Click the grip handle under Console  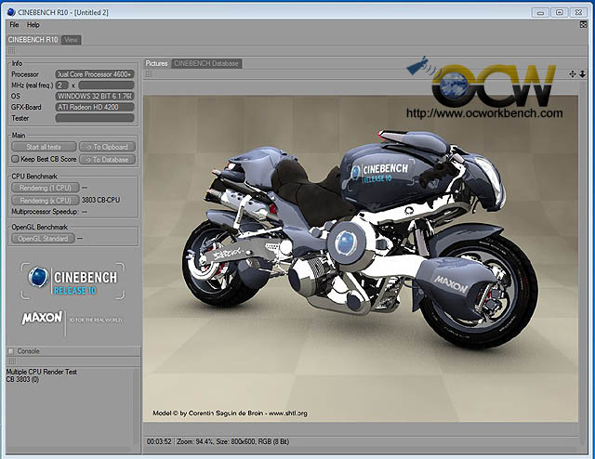(x=12, y=361)
